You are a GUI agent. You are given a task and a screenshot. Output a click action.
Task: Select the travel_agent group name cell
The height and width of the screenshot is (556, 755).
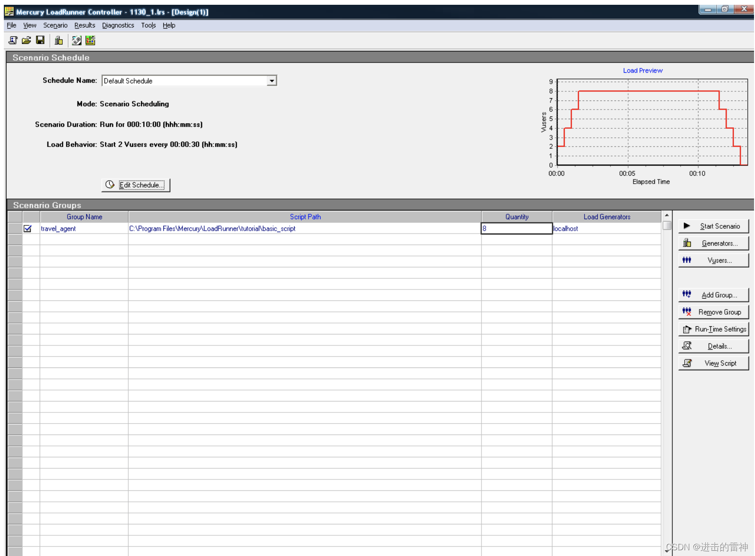84,228
